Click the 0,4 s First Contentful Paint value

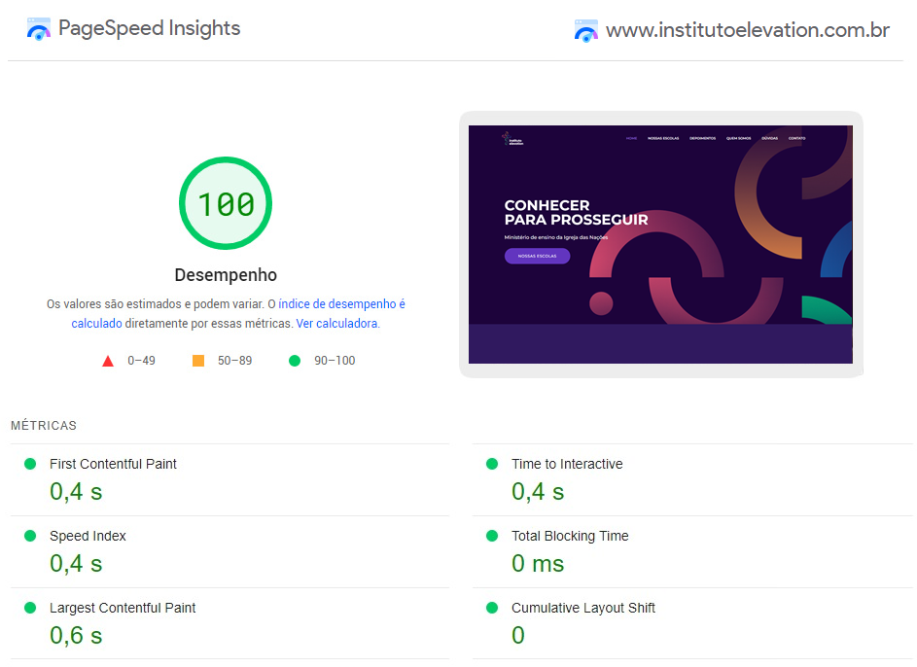pyautogui.click(x=76, y=492)
